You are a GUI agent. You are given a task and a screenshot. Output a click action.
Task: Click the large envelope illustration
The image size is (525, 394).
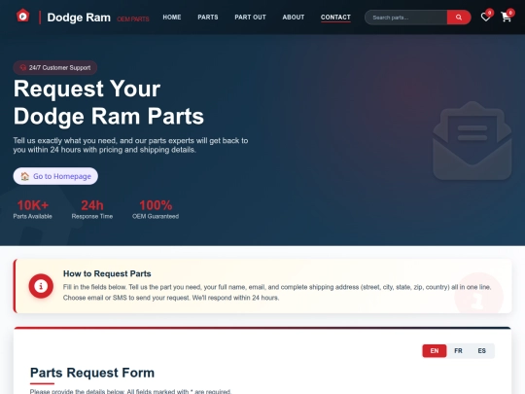click(x=472, y=141)
